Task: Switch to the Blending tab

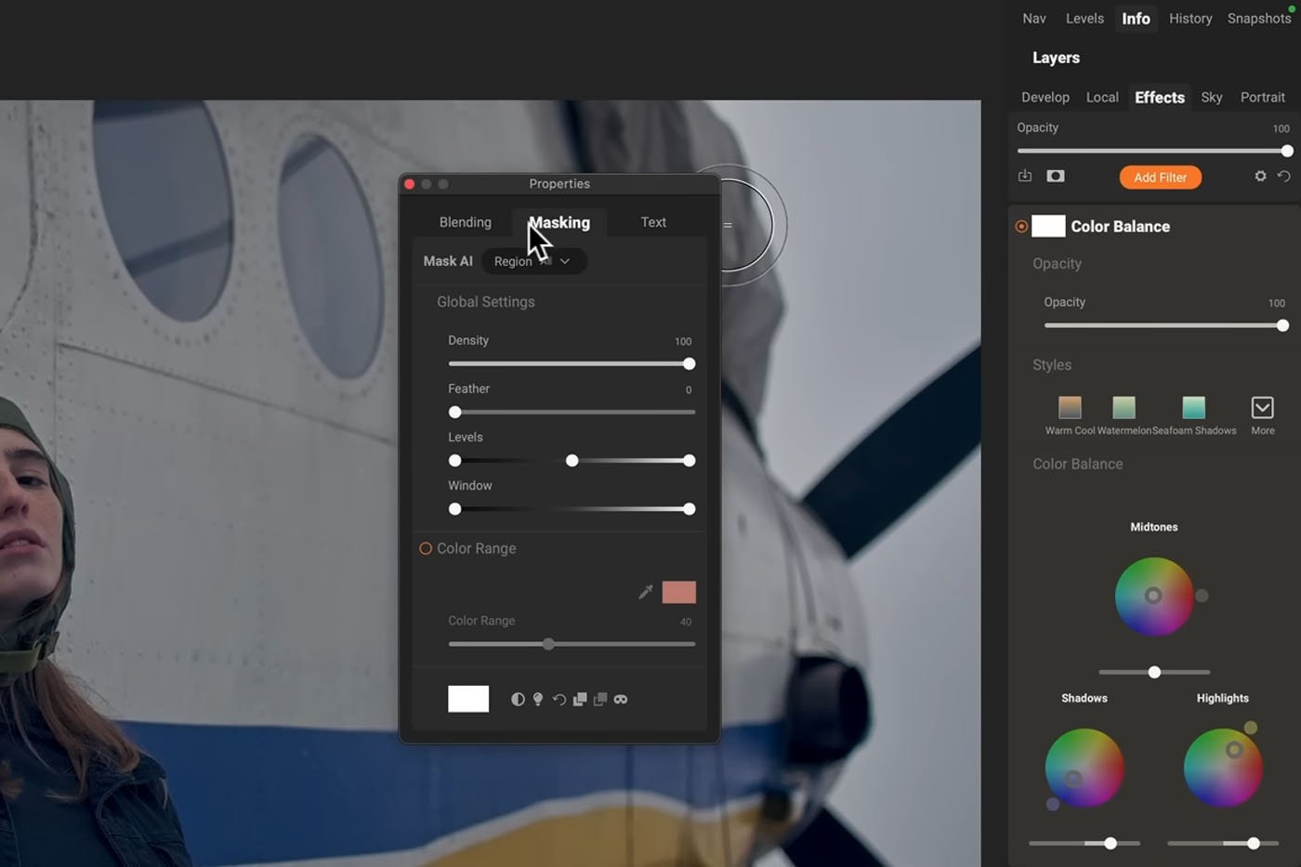Action: coord(465,222)
